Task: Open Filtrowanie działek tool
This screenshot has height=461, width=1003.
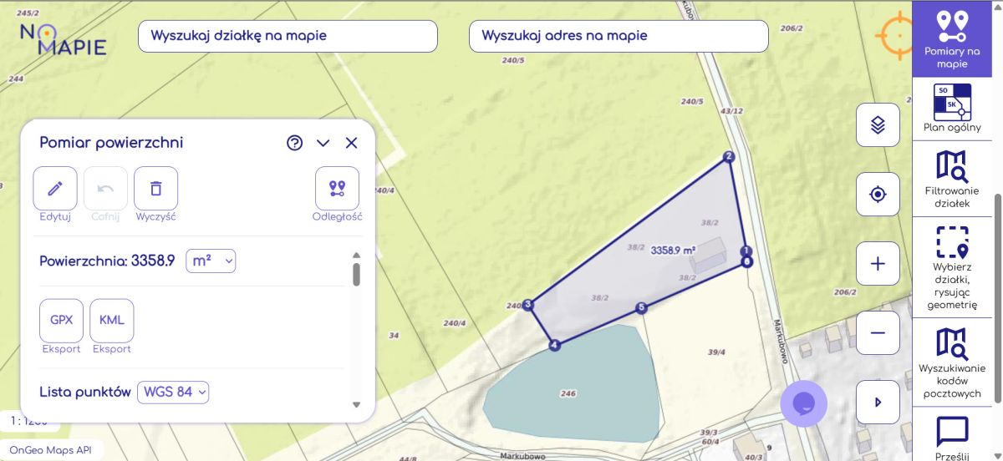Action: [x=951, y=179]
